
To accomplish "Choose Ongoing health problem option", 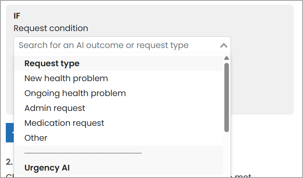I will (75, 93).
